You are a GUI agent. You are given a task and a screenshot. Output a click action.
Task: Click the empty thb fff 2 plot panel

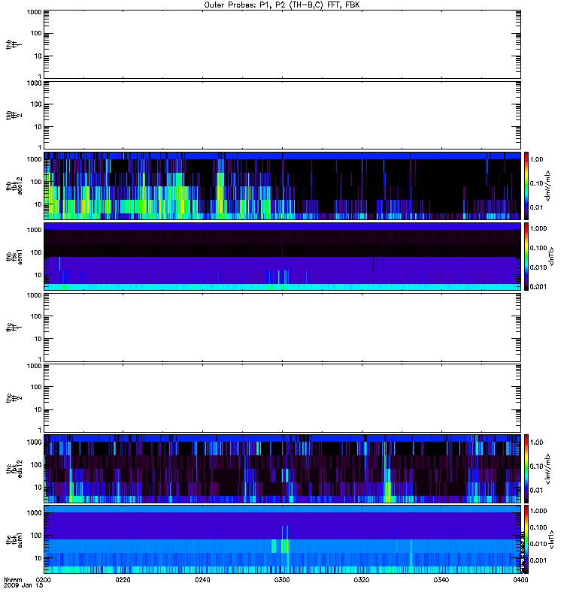282,115
